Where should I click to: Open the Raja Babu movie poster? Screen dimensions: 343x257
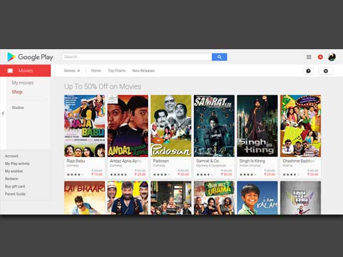click(85, 126)
